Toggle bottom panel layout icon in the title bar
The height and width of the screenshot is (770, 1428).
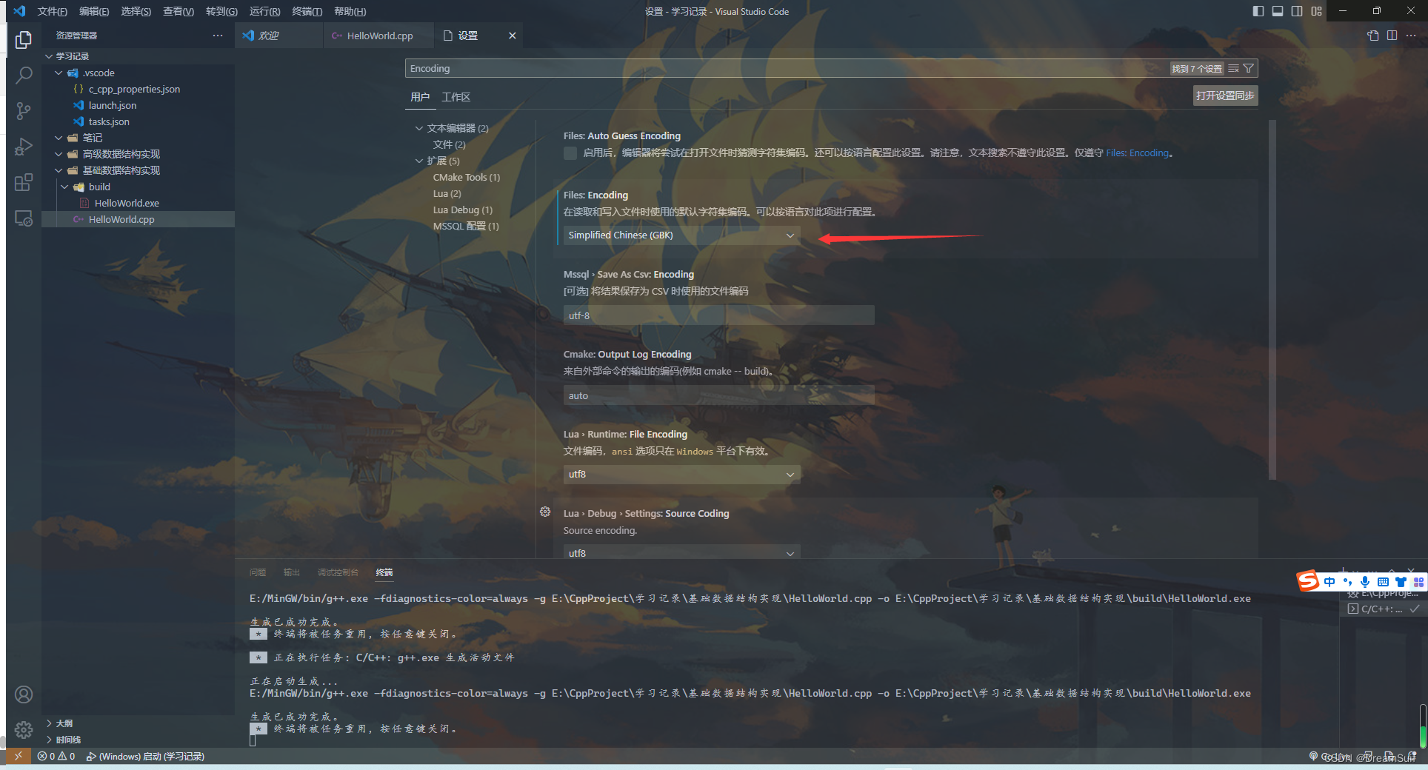tap(1278, 11)
